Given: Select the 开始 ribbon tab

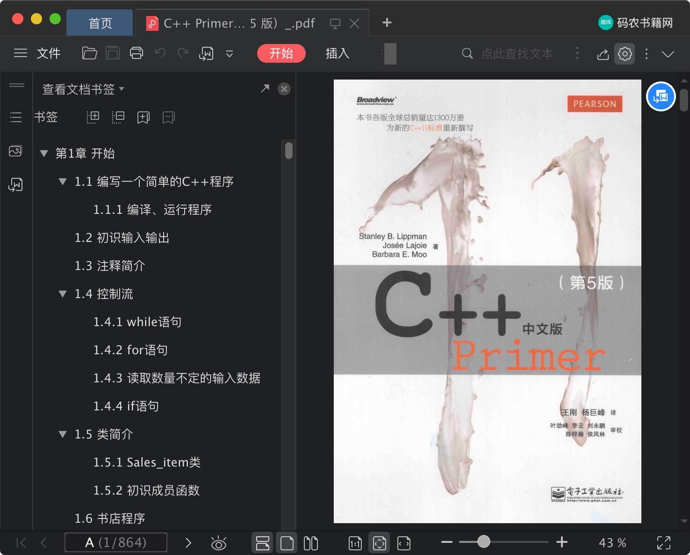Looking at the screenshot, I should point(281,53).
